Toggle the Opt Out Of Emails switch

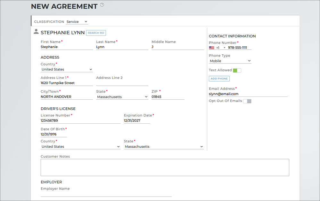click(247, 101)
